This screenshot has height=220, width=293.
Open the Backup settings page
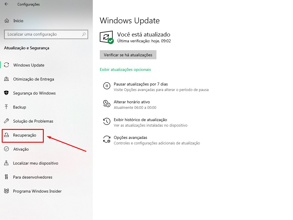point(20,107)
